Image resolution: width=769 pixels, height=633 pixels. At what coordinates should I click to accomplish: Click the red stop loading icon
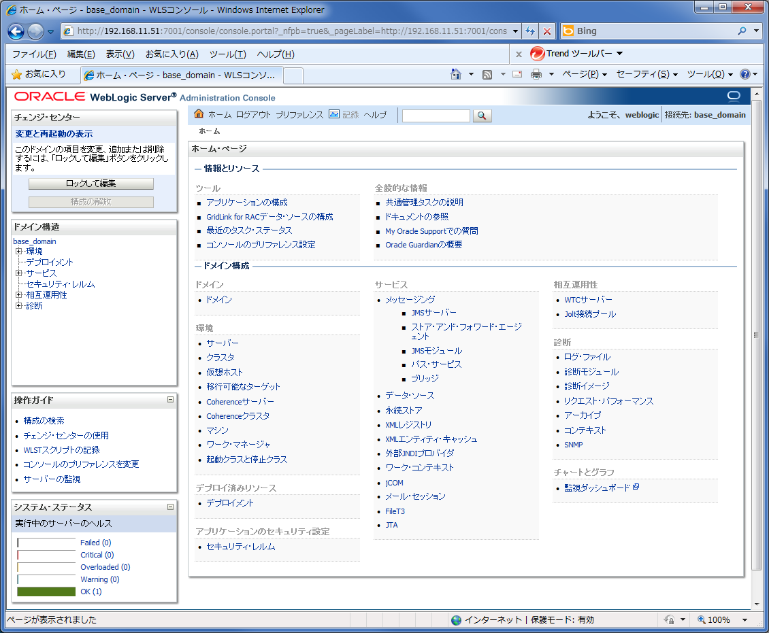click(547, 31)
